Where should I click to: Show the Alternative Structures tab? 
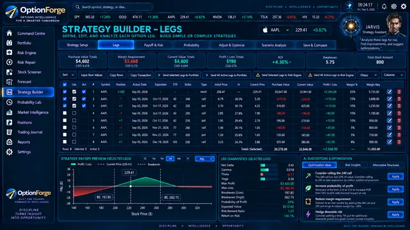(x=386, y=165)
